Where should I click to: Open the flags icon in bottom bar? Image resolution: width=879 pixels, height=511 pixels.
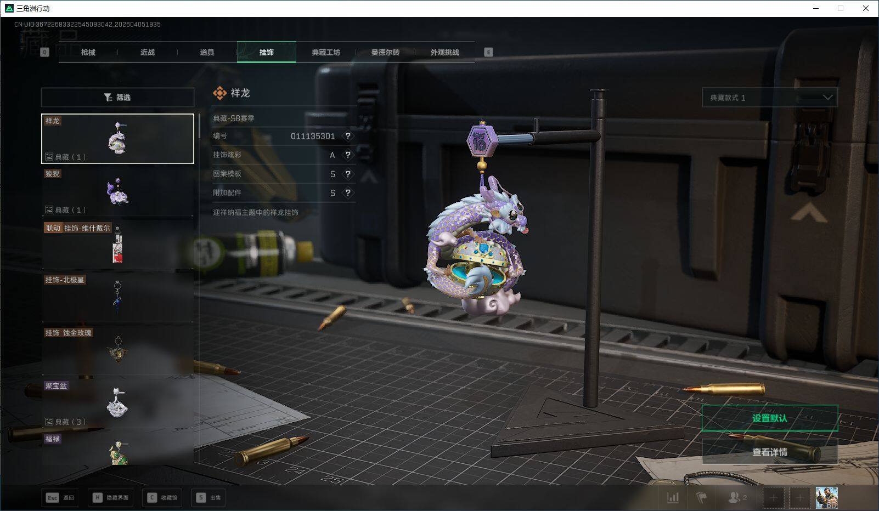701,498
